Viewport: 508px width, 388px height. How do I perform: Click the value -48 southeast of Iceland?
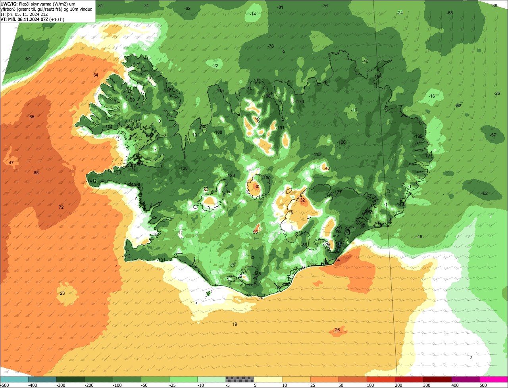tap(419, 237)
